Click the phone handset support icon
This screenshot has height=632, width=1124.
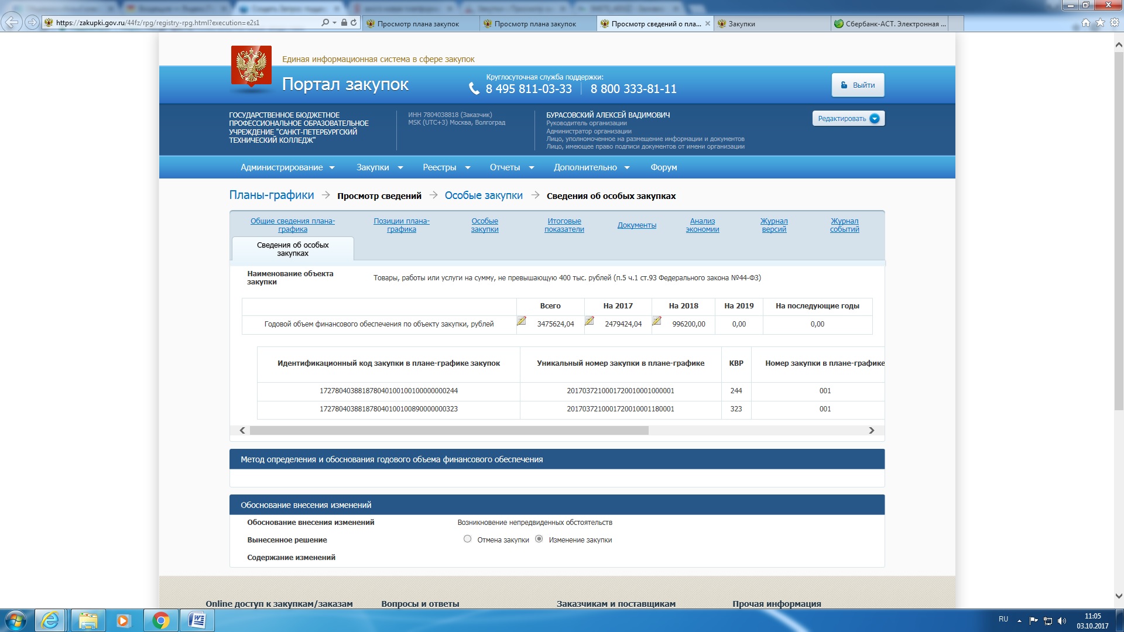474,88
